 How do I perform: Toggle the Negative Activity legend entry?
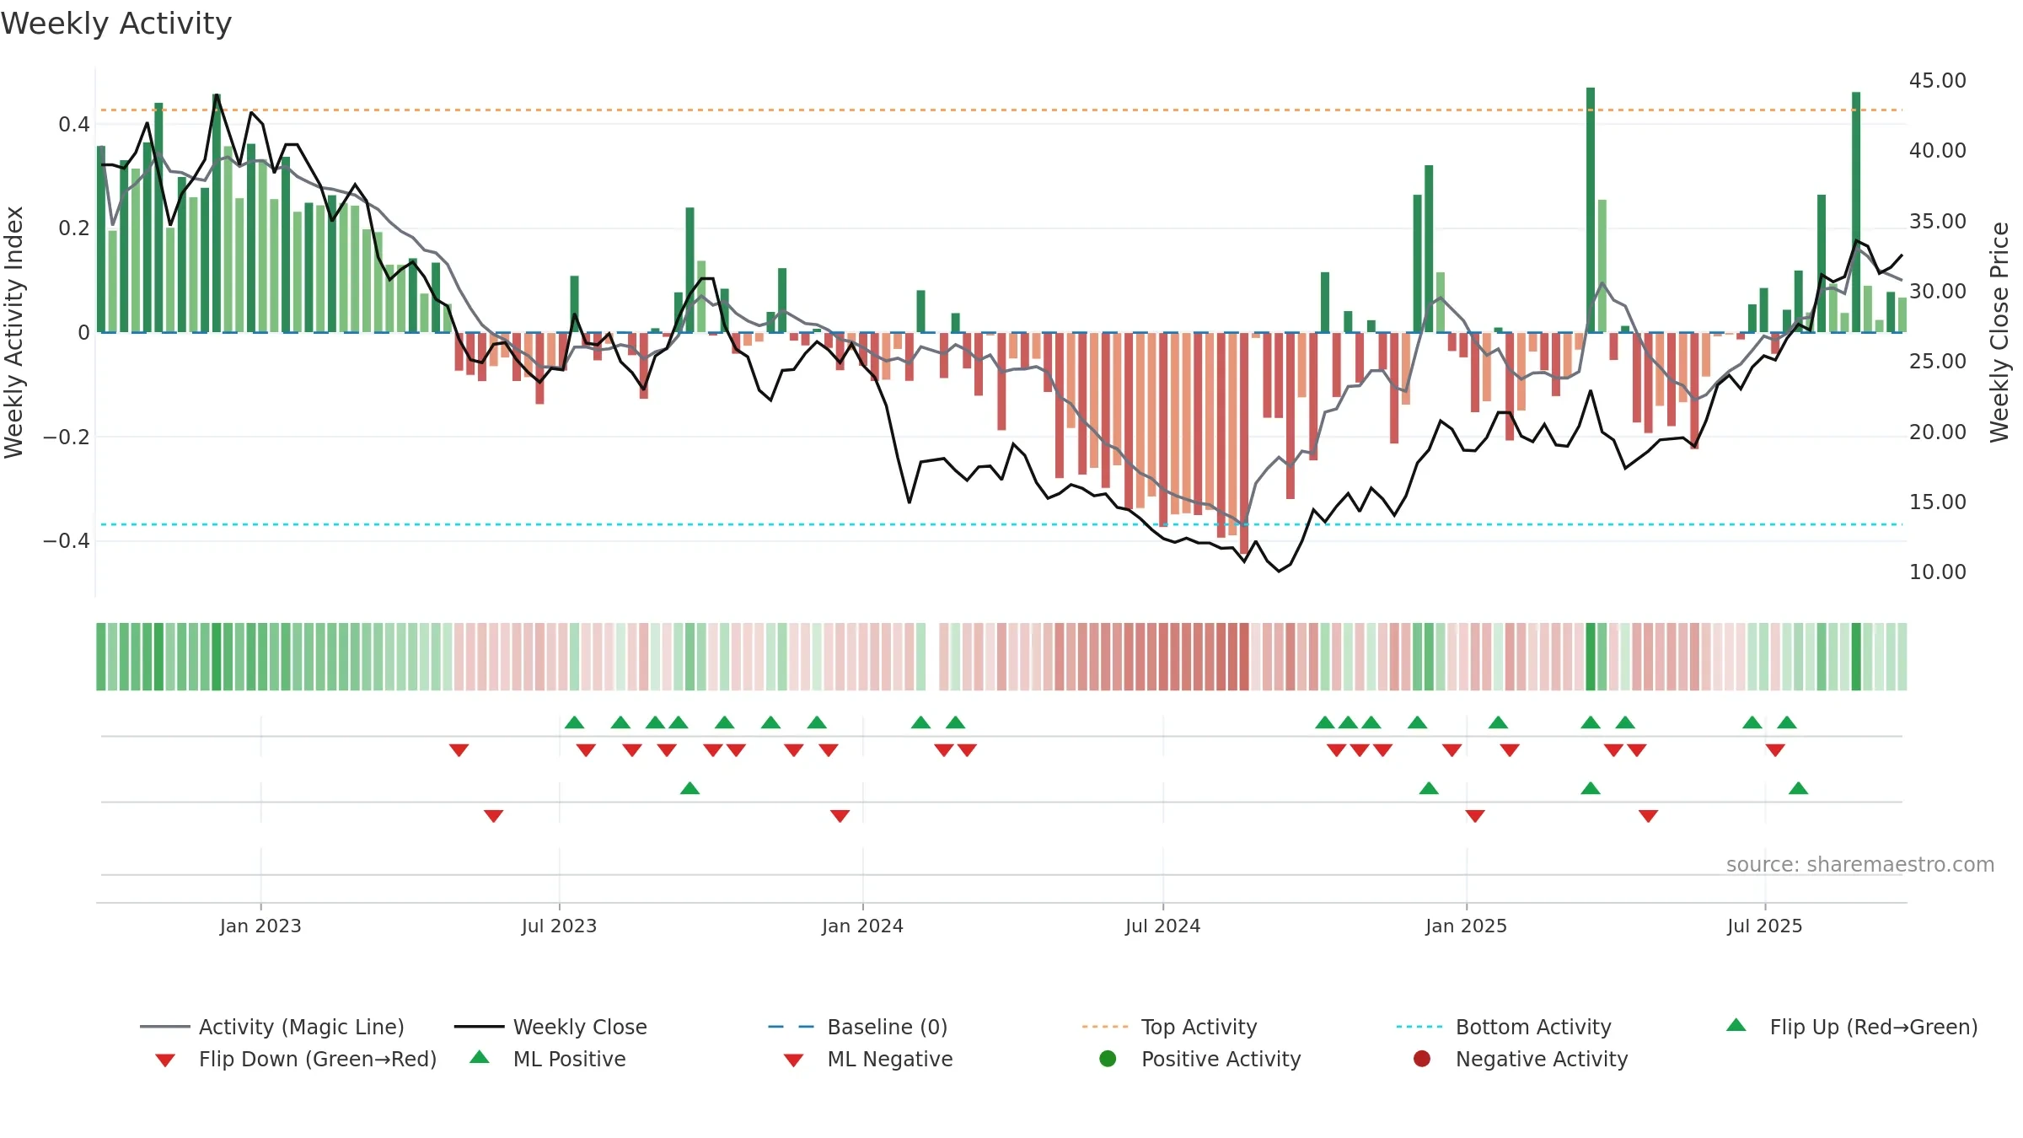(x=1521, y=1059)
